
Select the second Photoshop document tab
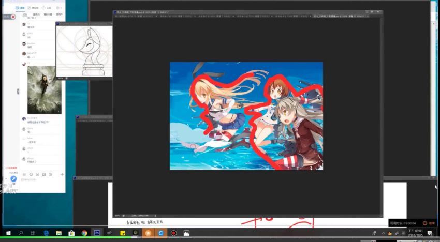pos(177,16)
